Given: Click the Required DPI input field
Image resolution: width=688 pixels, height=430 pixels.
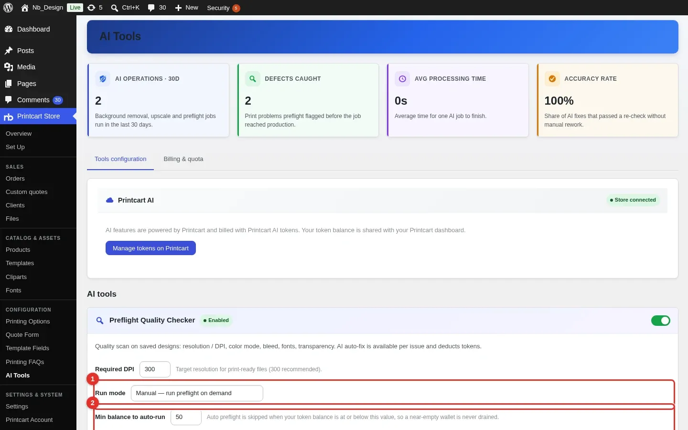Looking at the screenshot, I should tap(155, 369).
